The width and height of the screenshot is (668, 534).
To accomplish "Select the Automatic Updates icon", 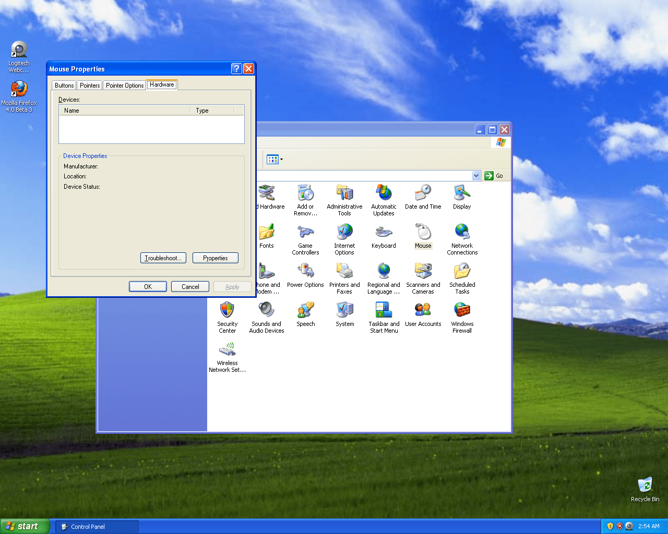I will (384, 200).
